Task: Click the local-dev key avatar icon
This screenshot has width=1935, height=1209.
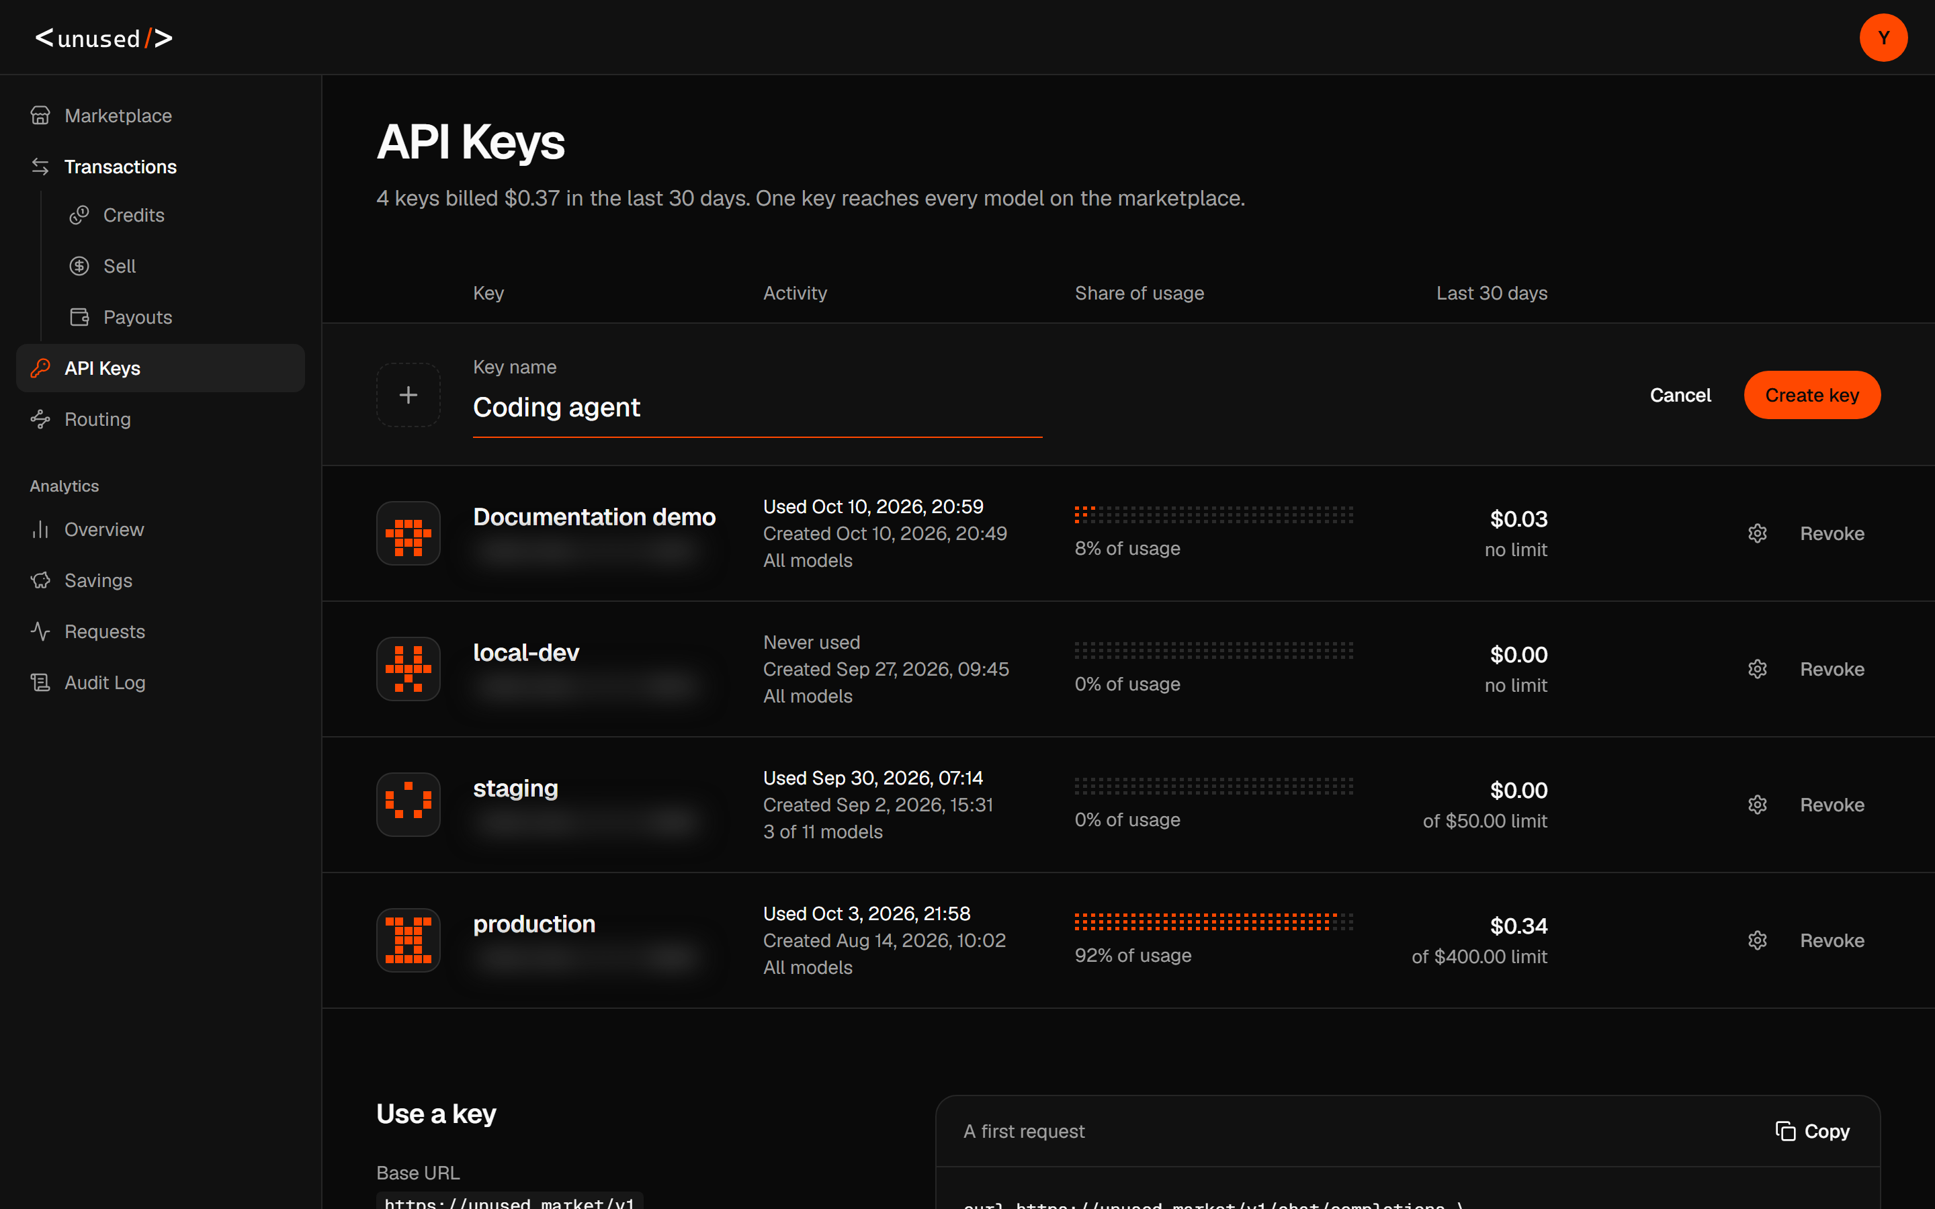Action: point(408,669)
